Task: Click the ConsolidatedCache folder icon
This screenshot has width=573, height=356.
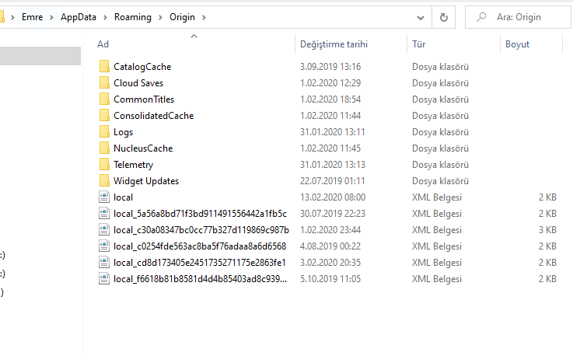Action: point(104,116)
